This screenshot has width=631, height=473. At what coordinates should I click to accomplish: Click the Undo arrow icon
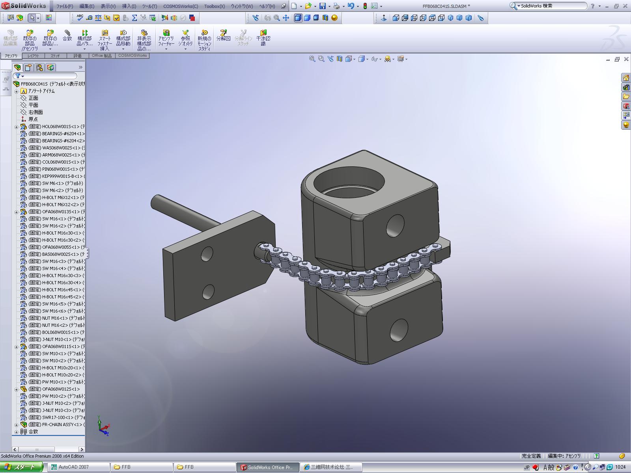coord(351,6)
